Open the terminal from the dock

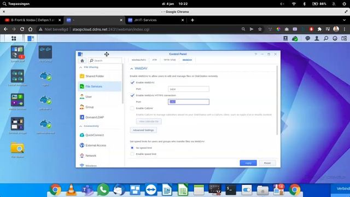coord(231,190)
